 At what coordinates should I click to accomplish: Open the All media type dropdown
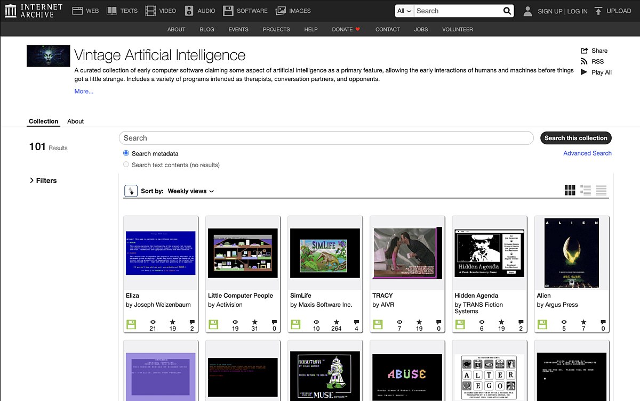pyautogui.click(x=404, y=11)
